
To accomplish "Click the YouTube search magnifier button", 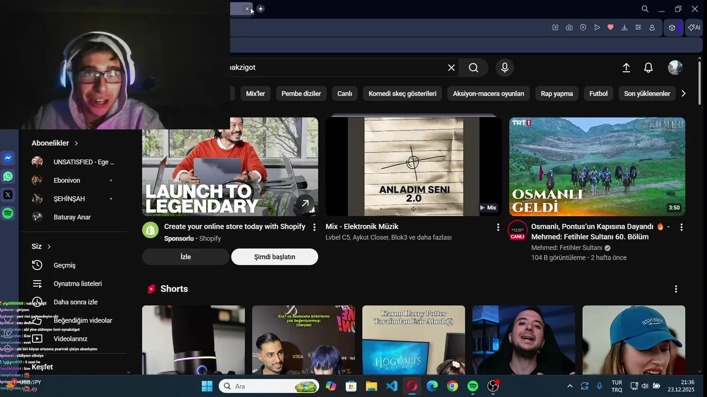I will (473, 67).
